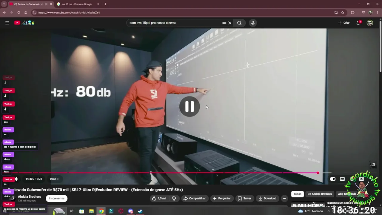
Task: Run the search with the magnifier button
Action: point(239,23)
